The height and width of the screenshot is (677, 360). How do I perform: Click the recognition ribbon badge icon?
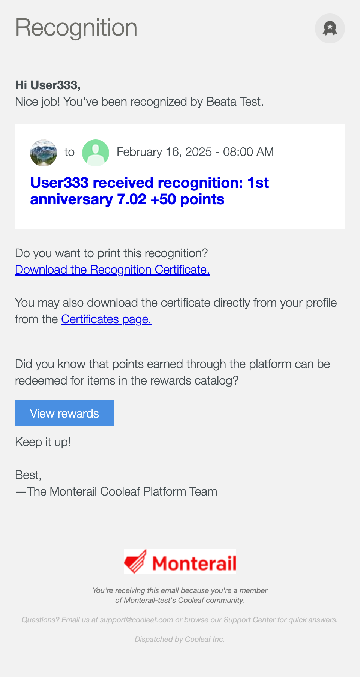point(330,28)
